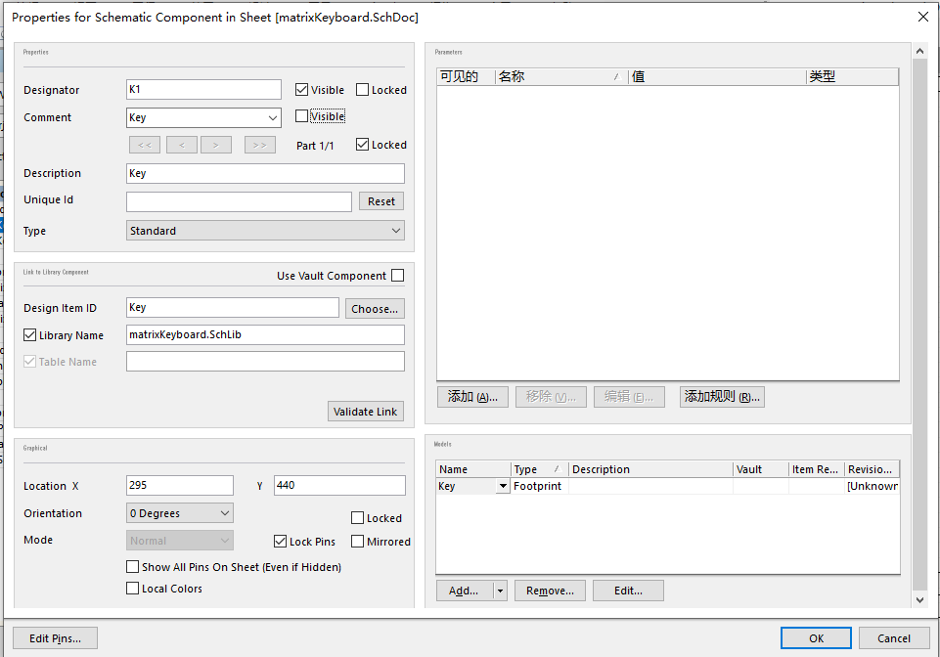
Task: Expand the Orientation dropdown
Action: (x=180, y=513)
